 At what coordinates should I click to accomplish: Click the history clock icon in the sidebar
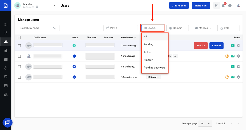tap(6, 77)
